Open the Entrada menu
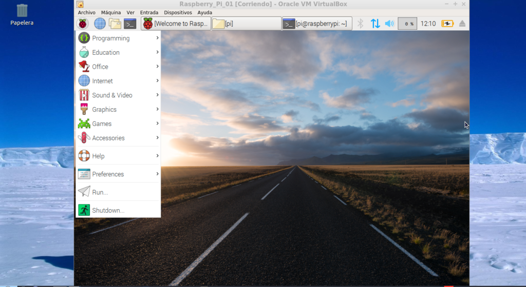526x287 pixels. click(x=149, y=12)
